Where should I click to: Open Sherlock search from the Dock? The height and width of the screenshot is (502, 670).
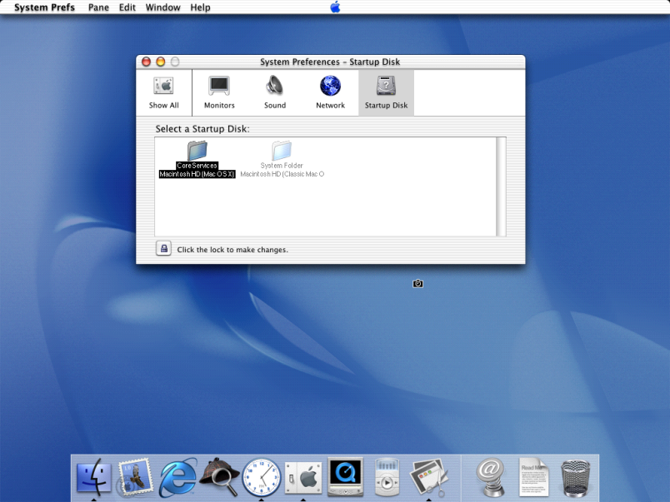click(x=219, y=477)
